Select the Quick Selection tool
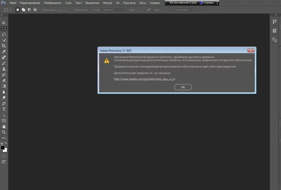This screenshot has height=190, width=281. pyautogui.click(x=4, y=40)
